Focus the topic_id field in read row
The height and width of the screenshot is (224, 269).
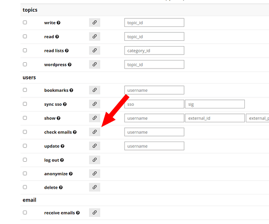coord(154,36)
